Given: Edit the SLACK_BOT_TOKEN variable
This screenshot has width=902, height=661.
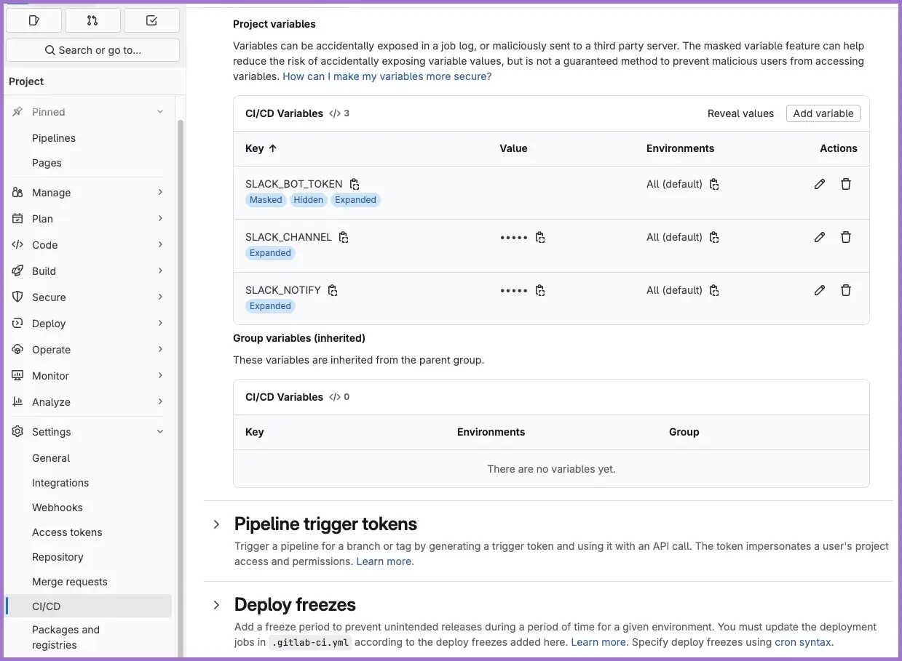Looking at the screenshot, I should coord(819,184).
